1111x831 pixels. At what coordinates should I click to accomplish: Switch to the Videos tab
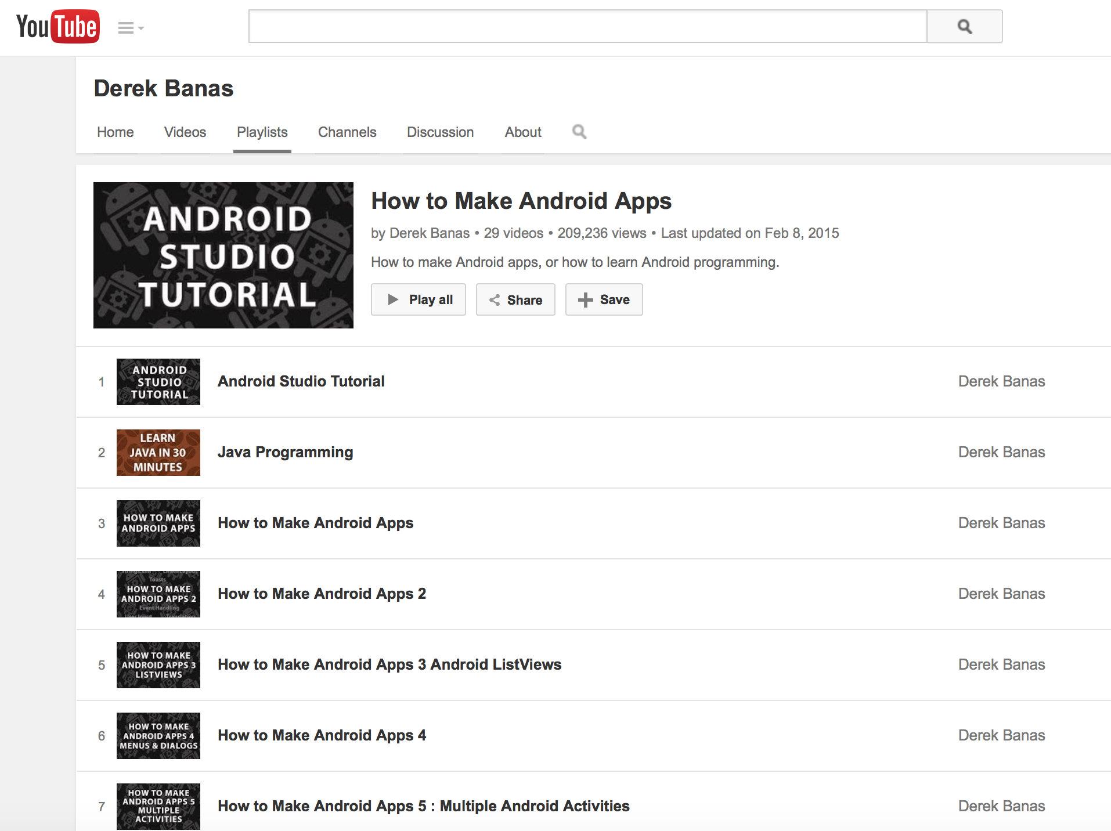click(185, 132)
